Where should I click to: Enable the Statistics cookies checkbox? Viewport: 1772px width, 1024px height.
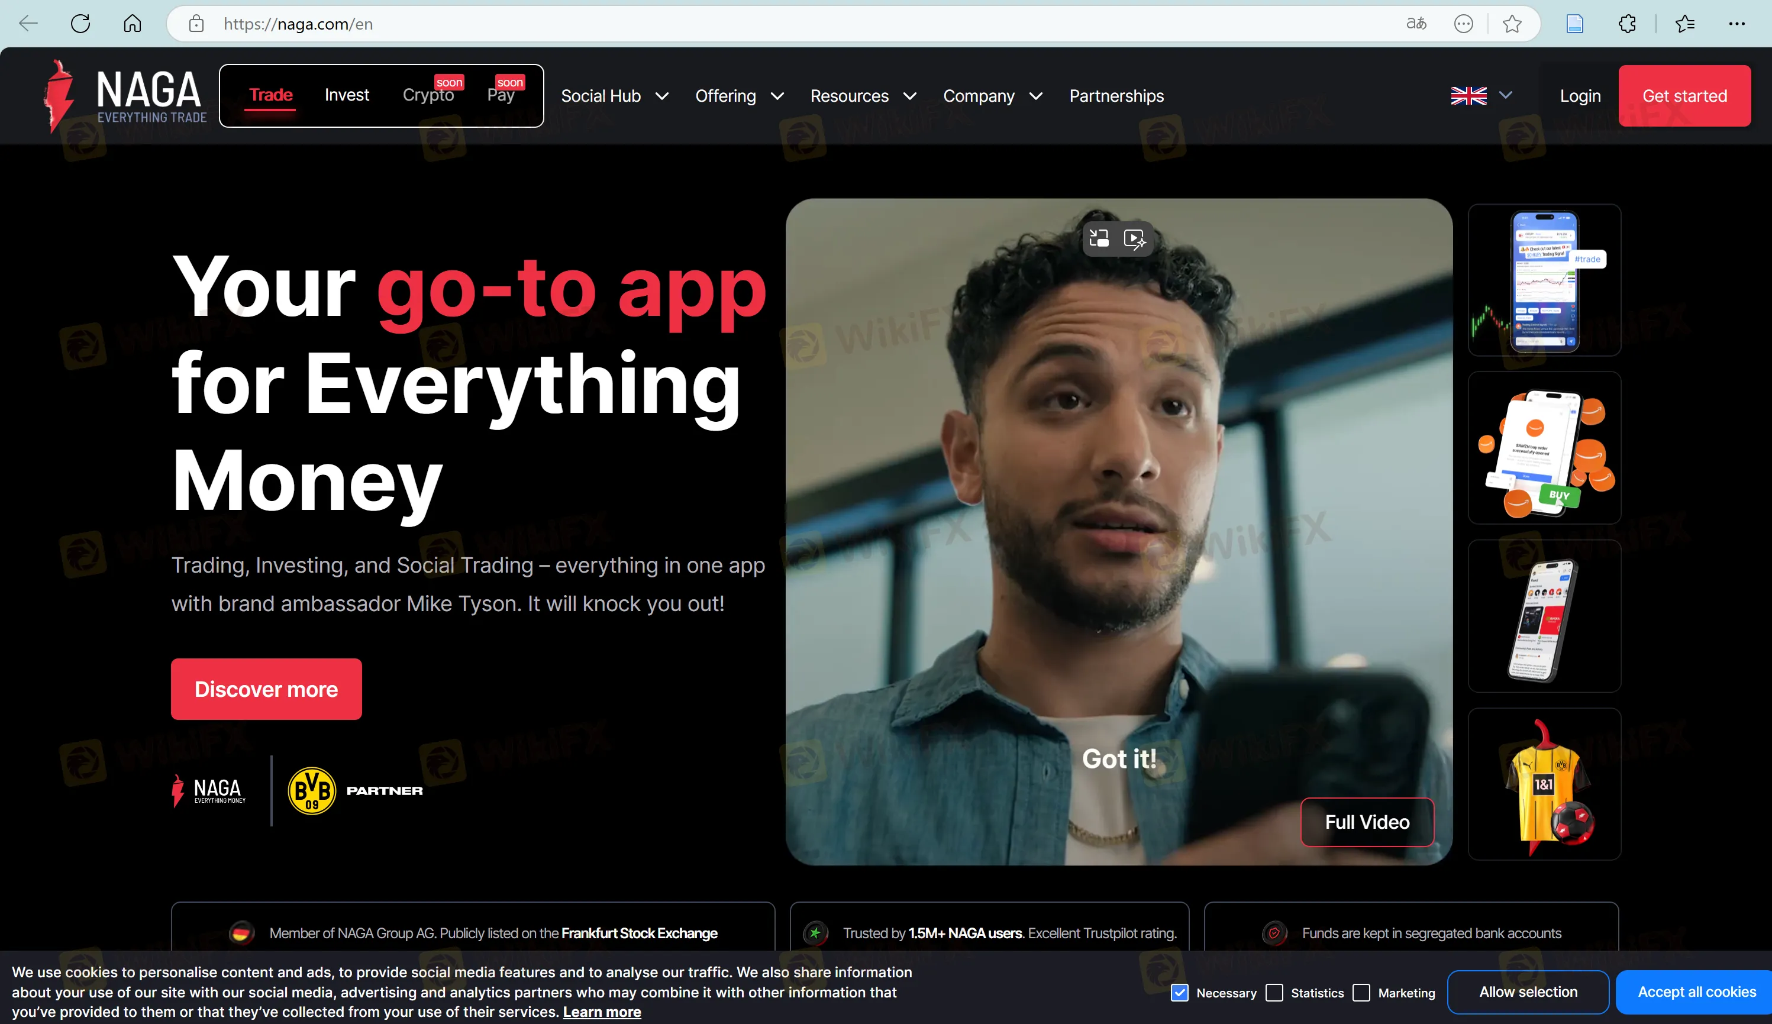(x=1274, y=993)
